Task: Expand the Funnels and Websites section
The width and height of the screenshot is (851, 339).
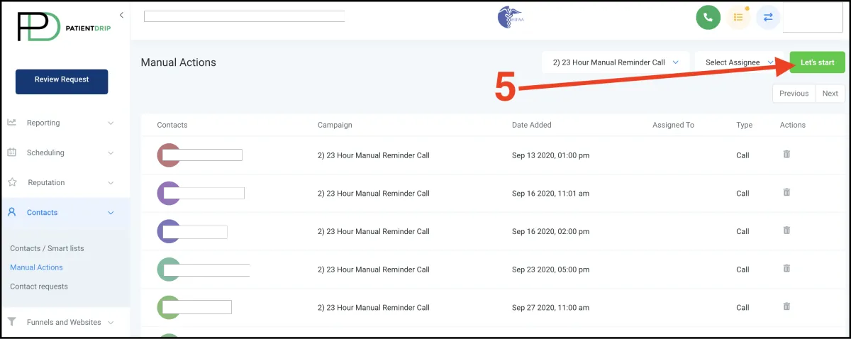Action: click(60, 322)
